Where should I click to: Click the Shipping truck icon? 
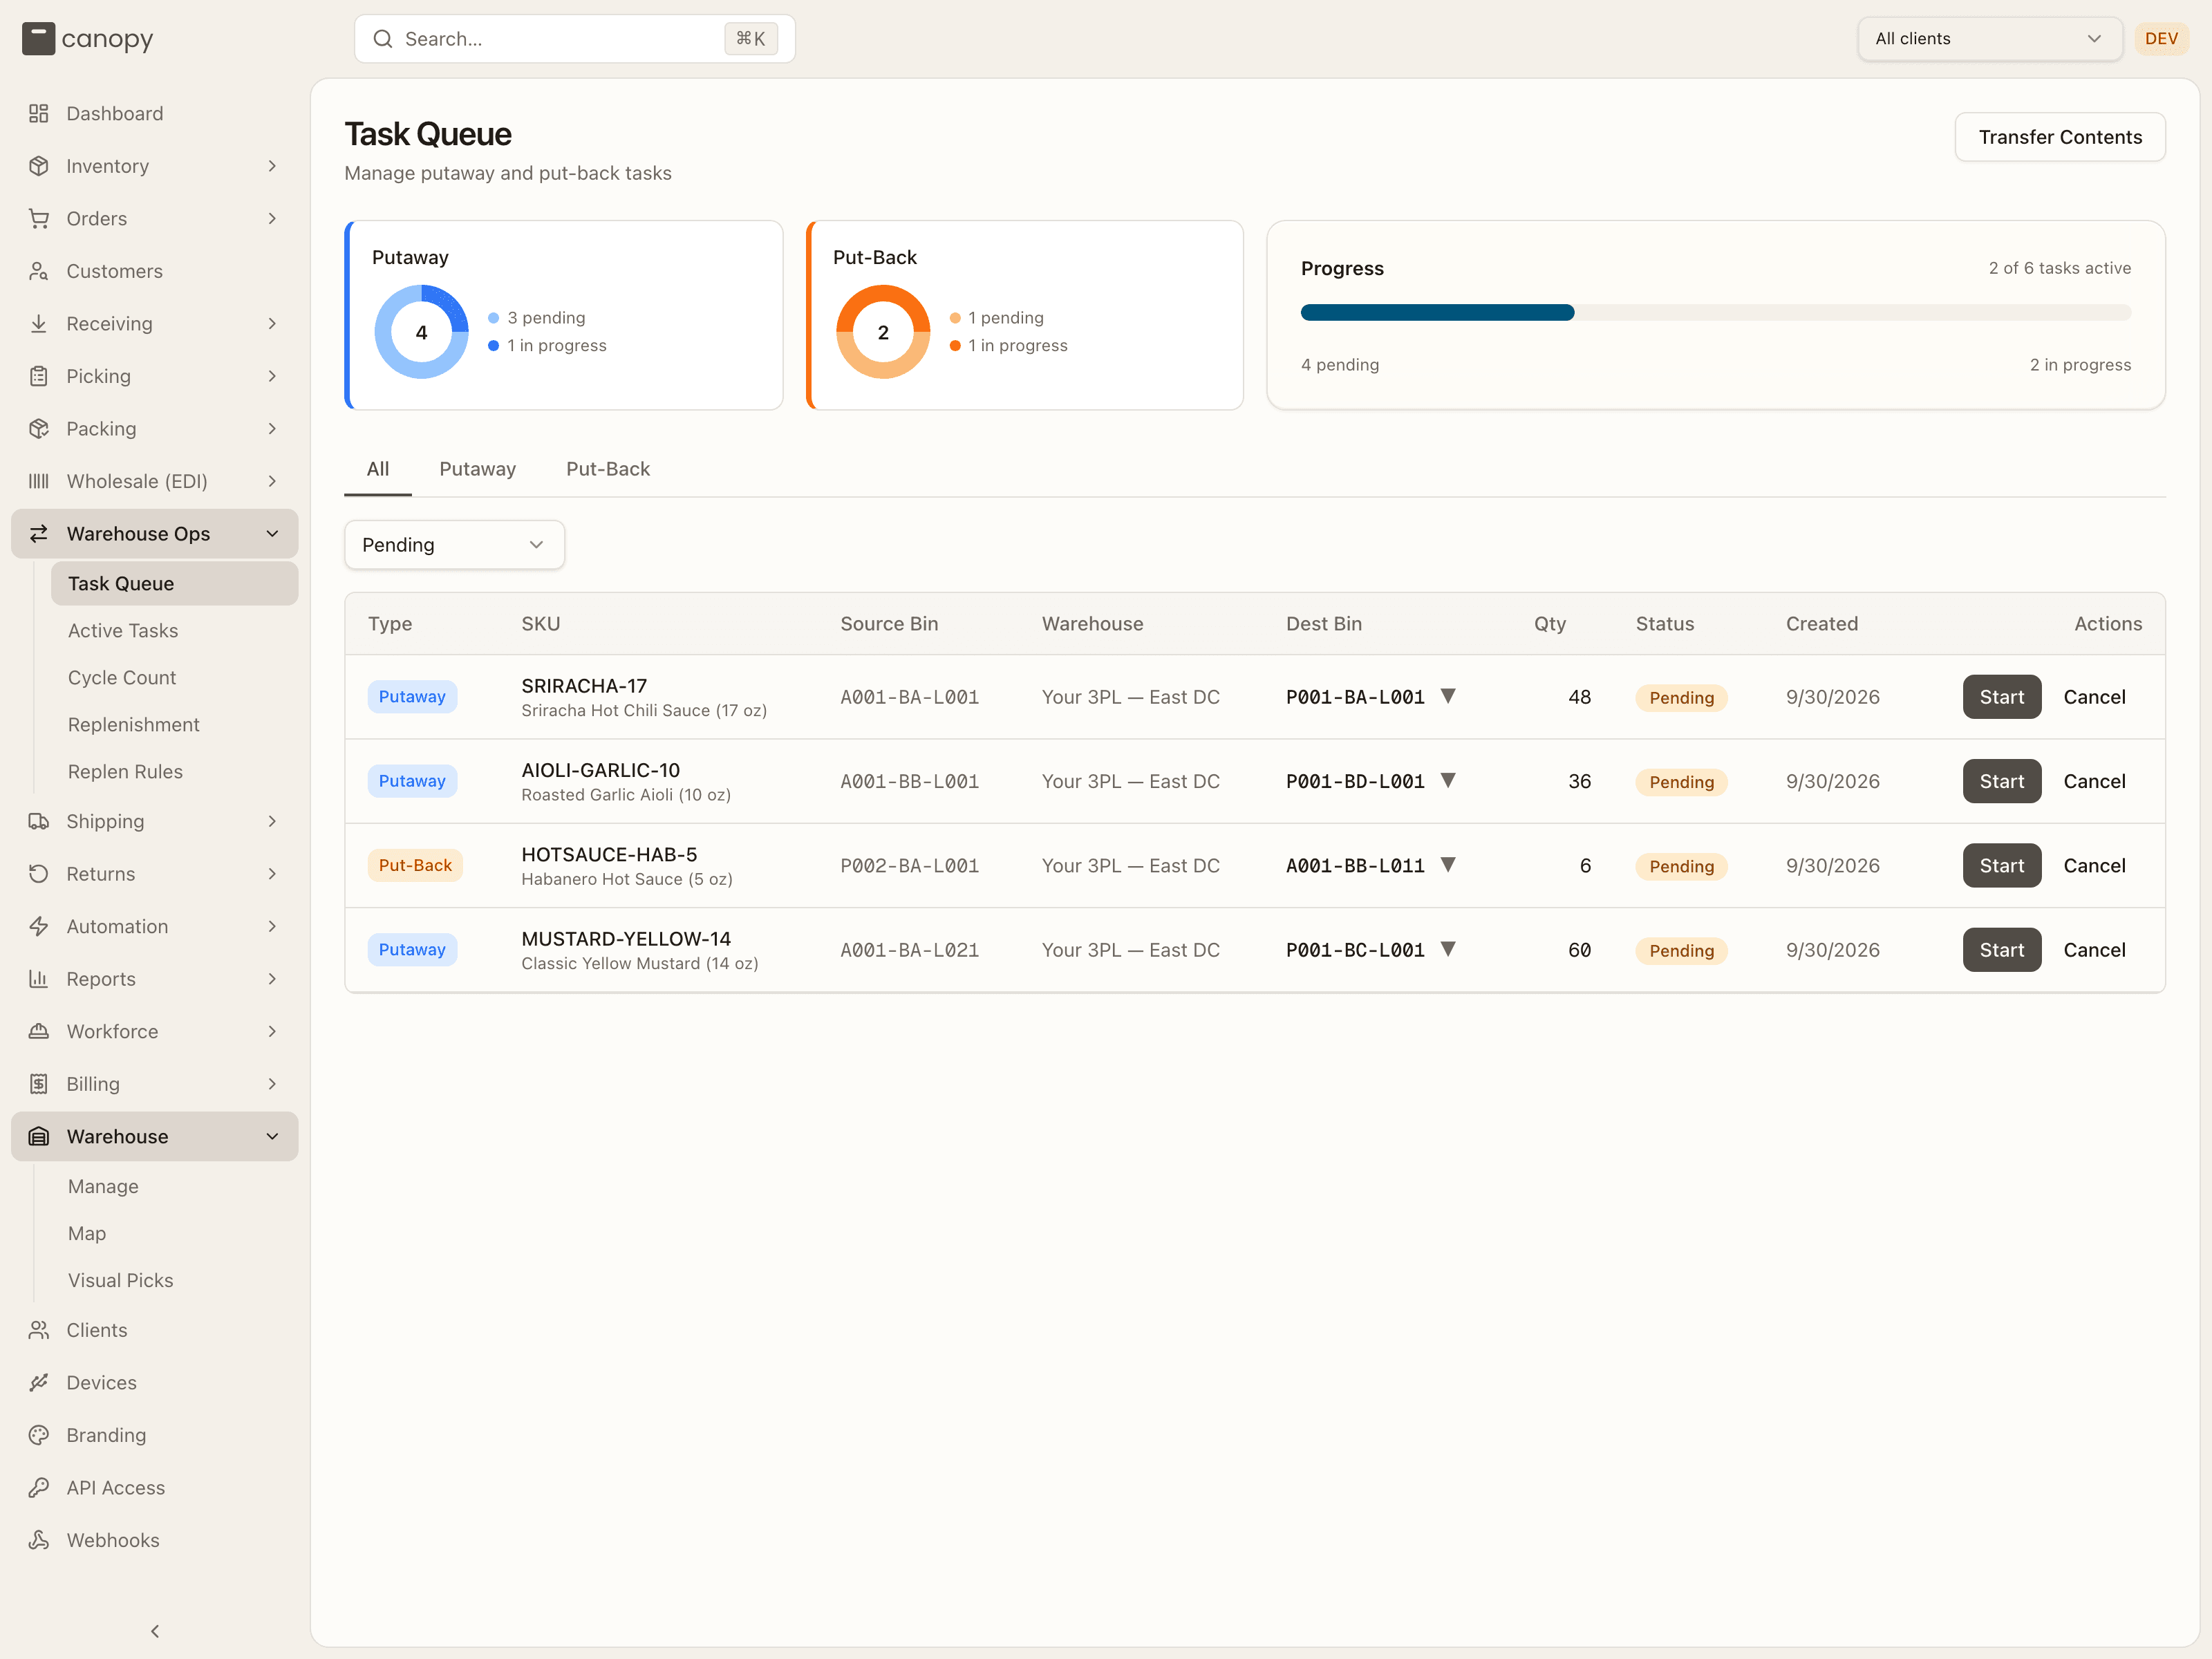coord(39,821)
